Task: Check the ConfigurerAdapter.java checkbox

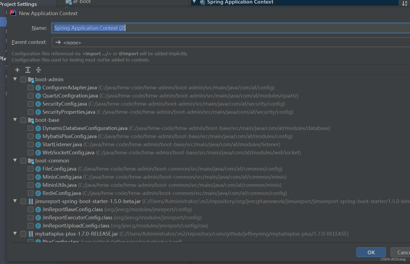Action: click(x=31, y=88)
